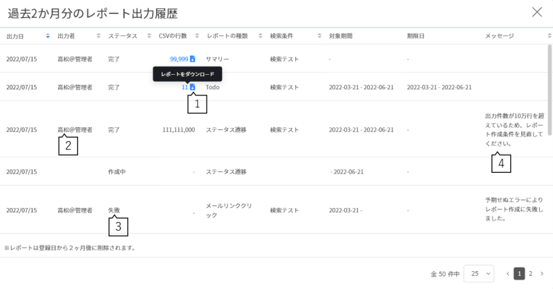Close the report output history dialog
Image resolution: width=553 pixels, height=289 pixels.
pos(537,12)
